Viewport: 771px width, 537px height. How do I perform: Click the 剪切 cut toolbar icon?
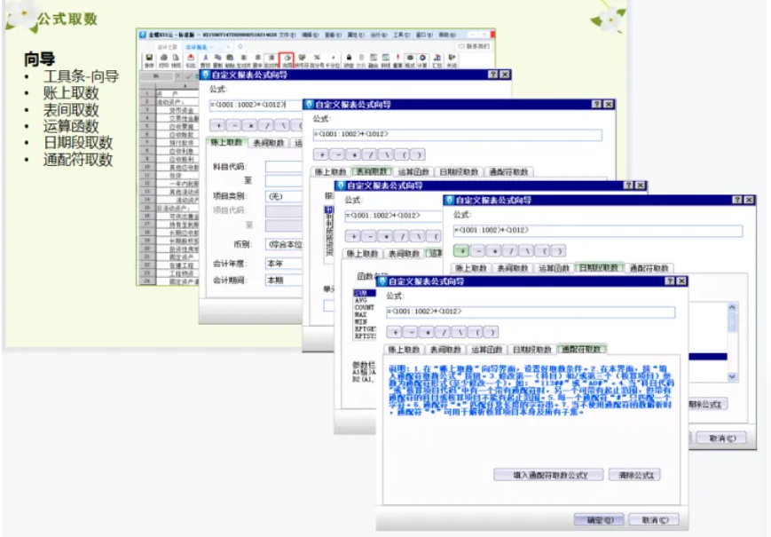click(205, 61)
